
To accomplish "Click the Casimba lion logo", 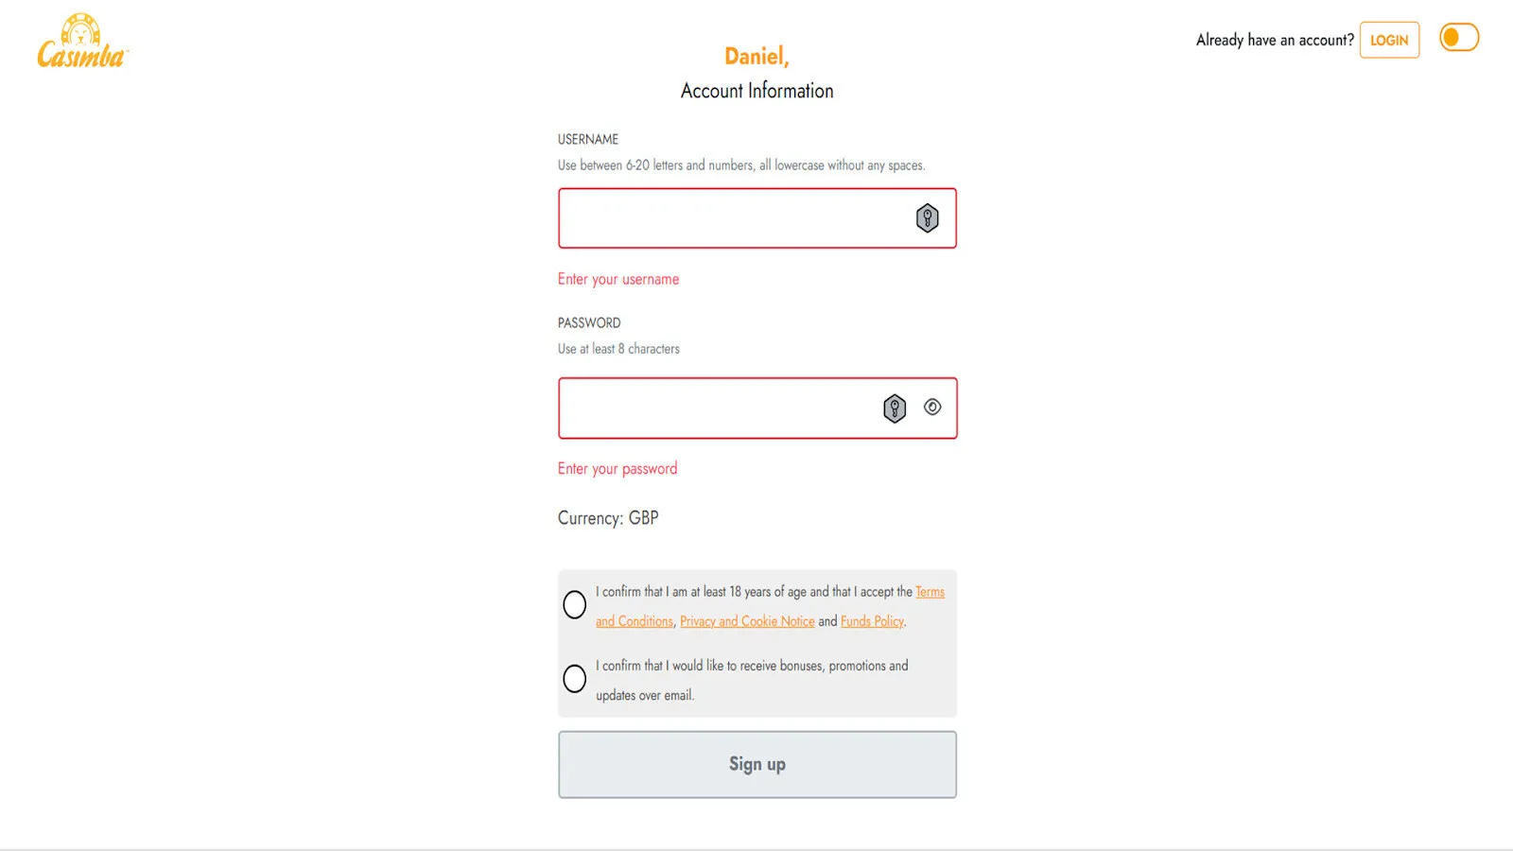I will click(x=82, y=43).
